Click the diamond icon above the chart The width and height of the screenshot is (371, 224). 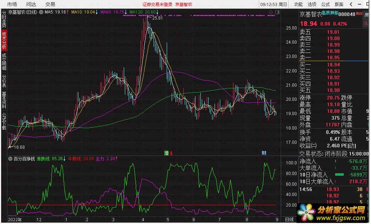[x=271, y=12]
